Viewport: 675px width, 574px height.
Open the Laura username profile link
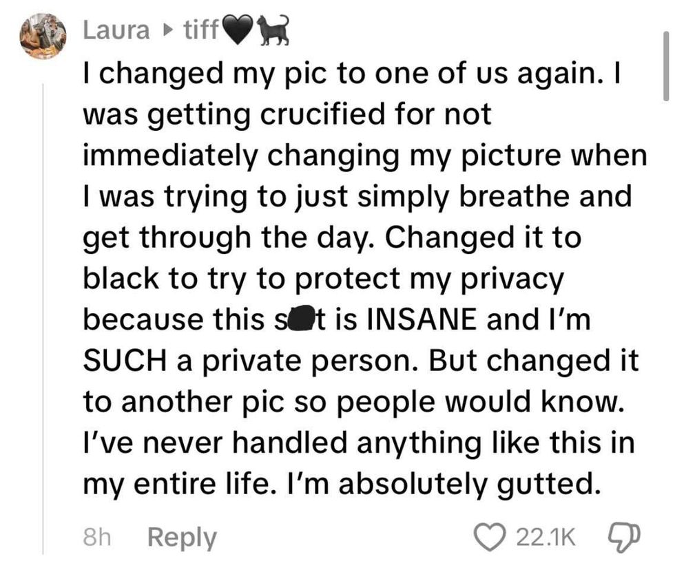pyautogui.click(x=115, y=30)
